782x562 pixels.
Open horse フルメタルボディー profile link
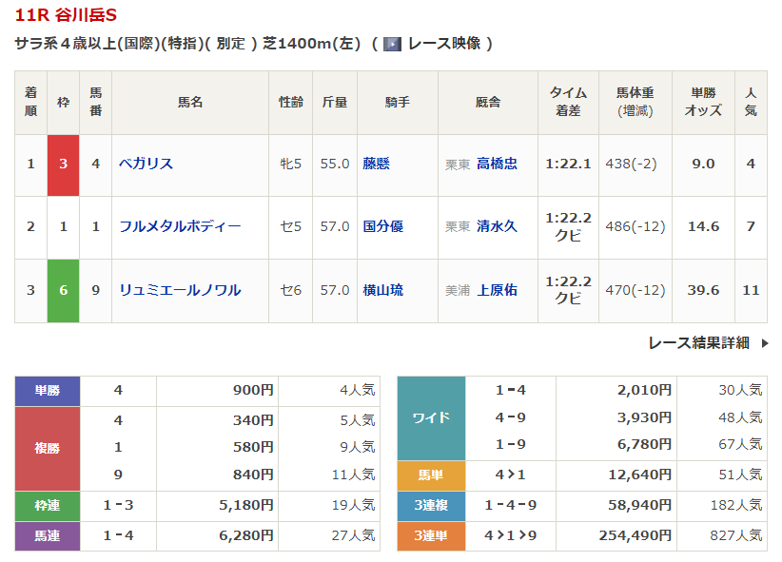pyautogui.click(x=180, y=226)
